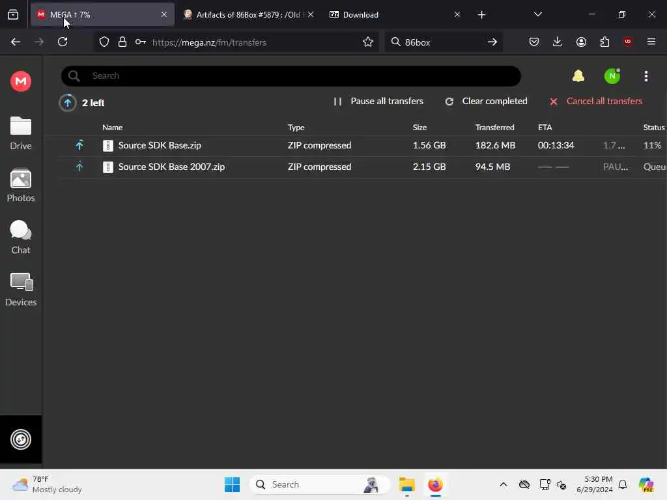Viewport: 667px width, 500px height.
Task: Open the clock showing 5:30 PM
Action: coord(594,484)
